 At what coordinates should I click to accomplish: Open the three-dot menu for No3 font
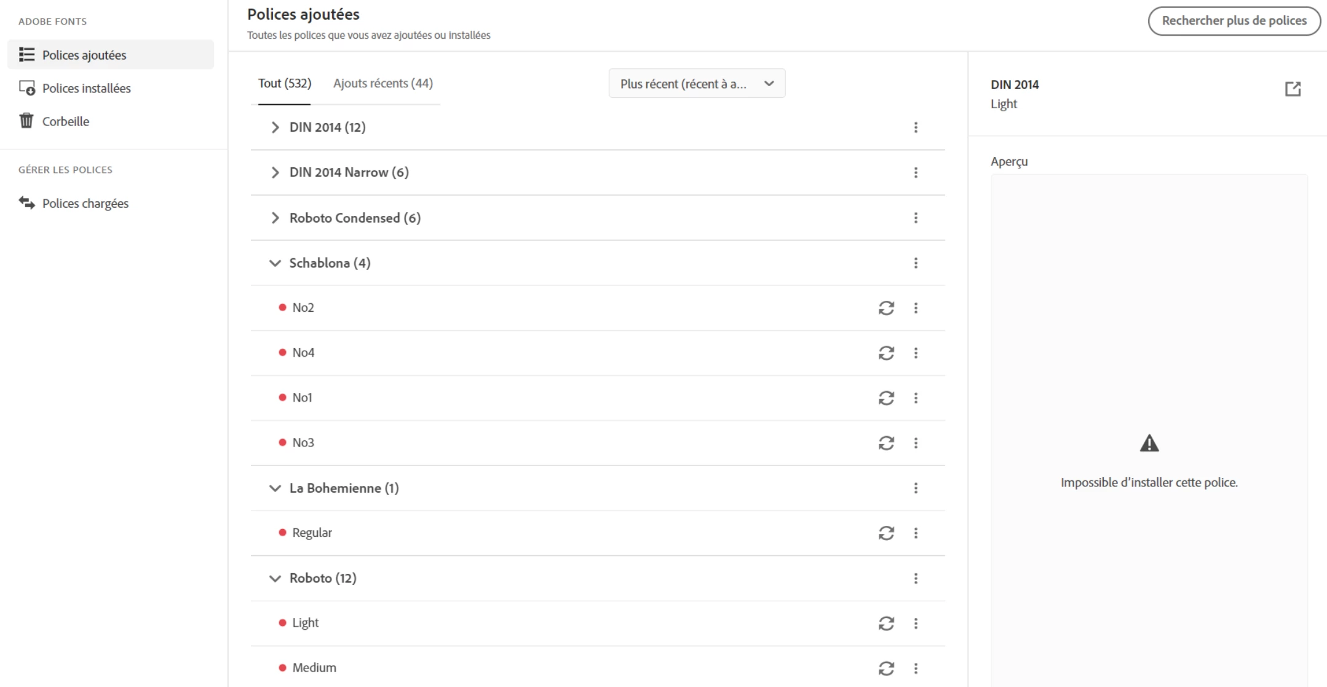[916, 443]
